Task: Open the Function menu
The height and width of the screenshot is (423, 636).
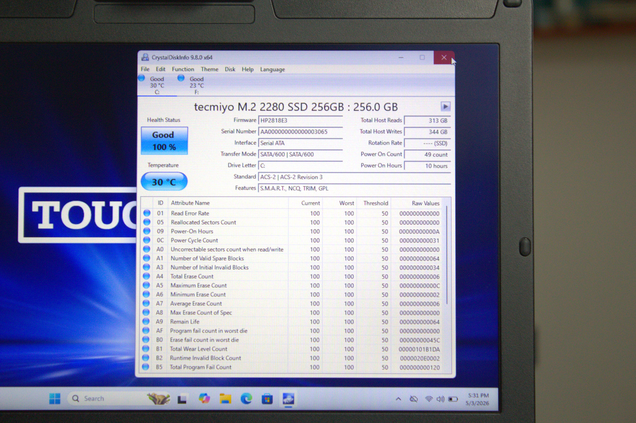Action: pyautogui.click(x=183, y=69)
